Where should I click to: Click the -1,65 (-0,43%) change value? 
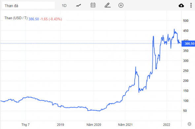(x=51, y=19)
